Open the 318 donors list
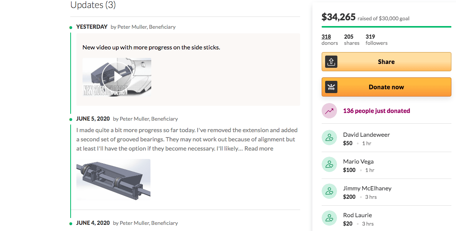Image resolution: width=456 pixels, height=231 pixels. (x=326, y=37)
